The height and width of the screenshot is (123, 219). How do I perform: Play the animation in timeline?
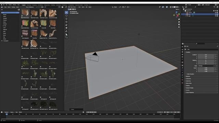coord(92,112)
